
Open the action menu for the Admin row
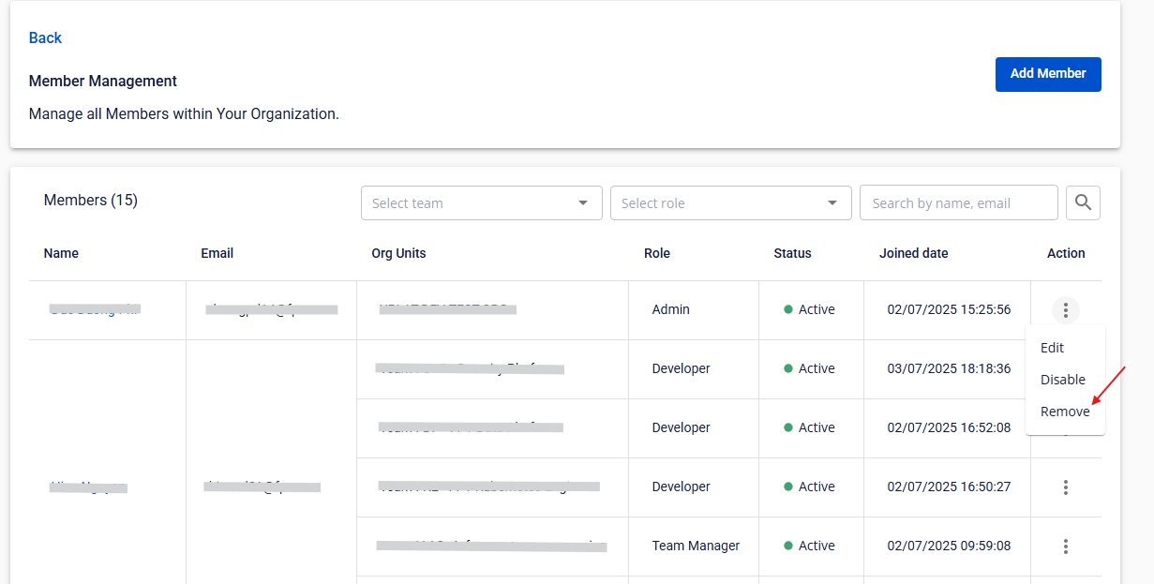(1065, 309)
